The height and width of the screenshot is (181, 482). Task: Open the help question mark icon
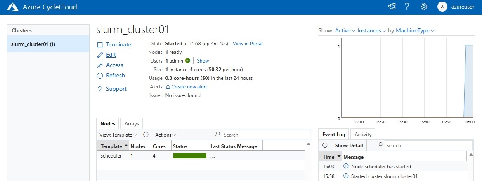pyautogui.click(x=407, y=7)
